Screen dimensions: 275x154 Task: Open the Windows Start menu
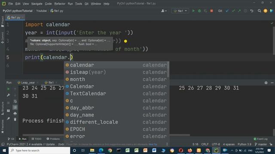point(4,150)
